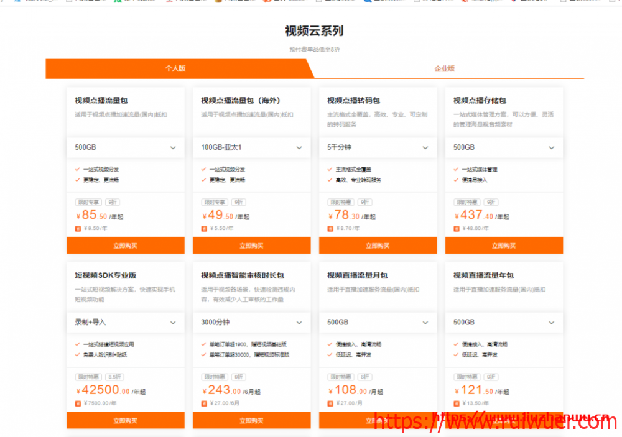Click the orange icon beside ¥8.70/年
The image size is (622, 437).
330,228
